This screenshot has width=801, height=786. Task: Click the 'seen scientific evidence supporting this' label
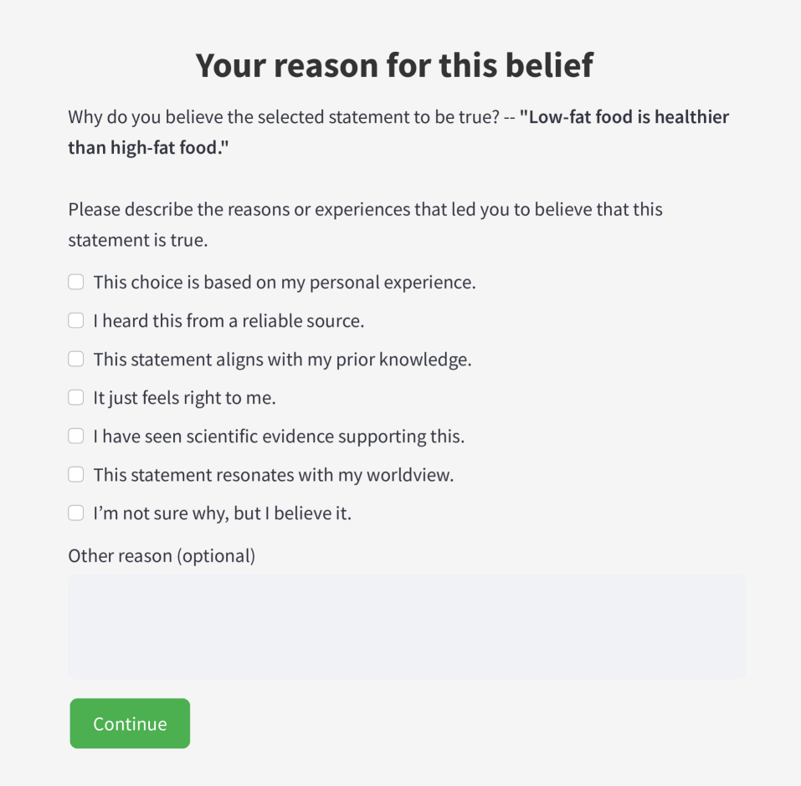tap(279, 436)
